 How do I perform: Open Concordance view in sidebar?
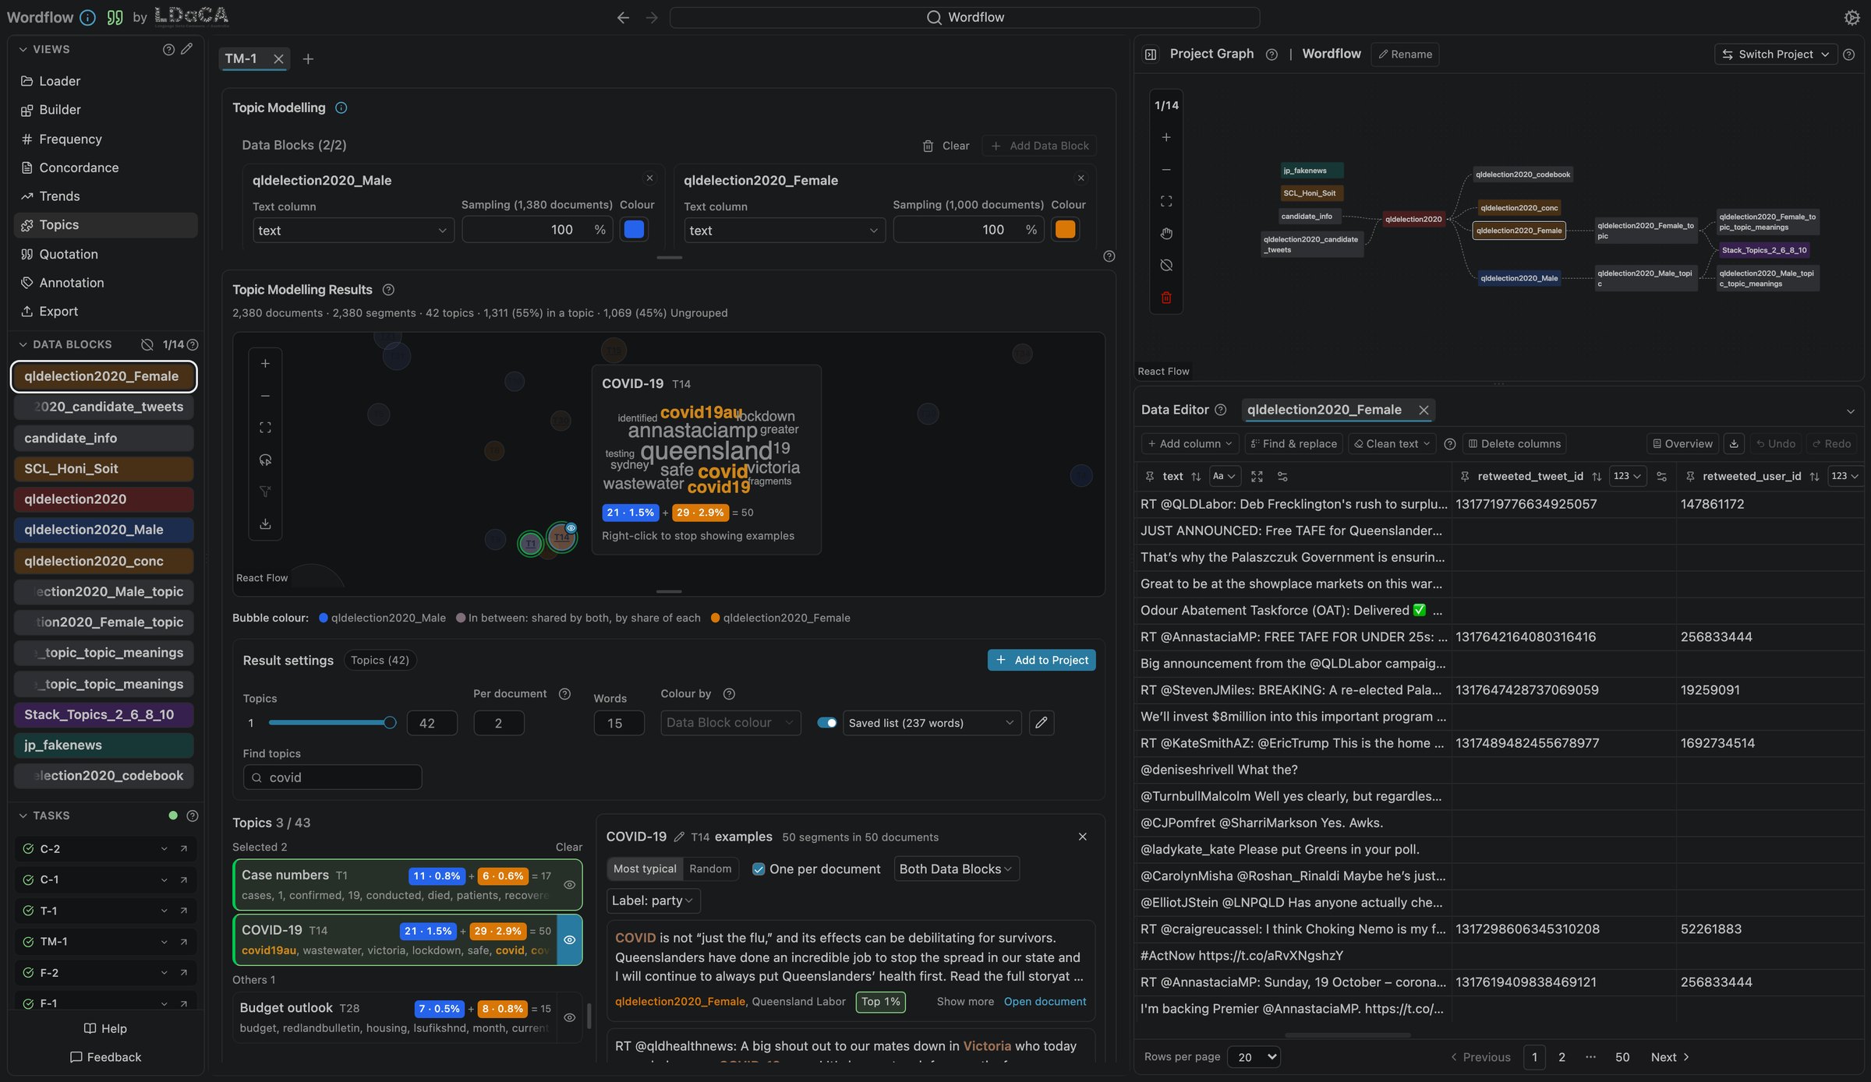[79, 168]
